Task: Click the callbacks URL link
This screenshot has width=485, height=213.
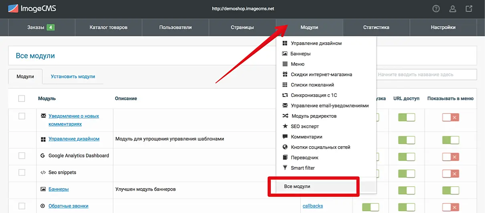Action: click(312, 206)
